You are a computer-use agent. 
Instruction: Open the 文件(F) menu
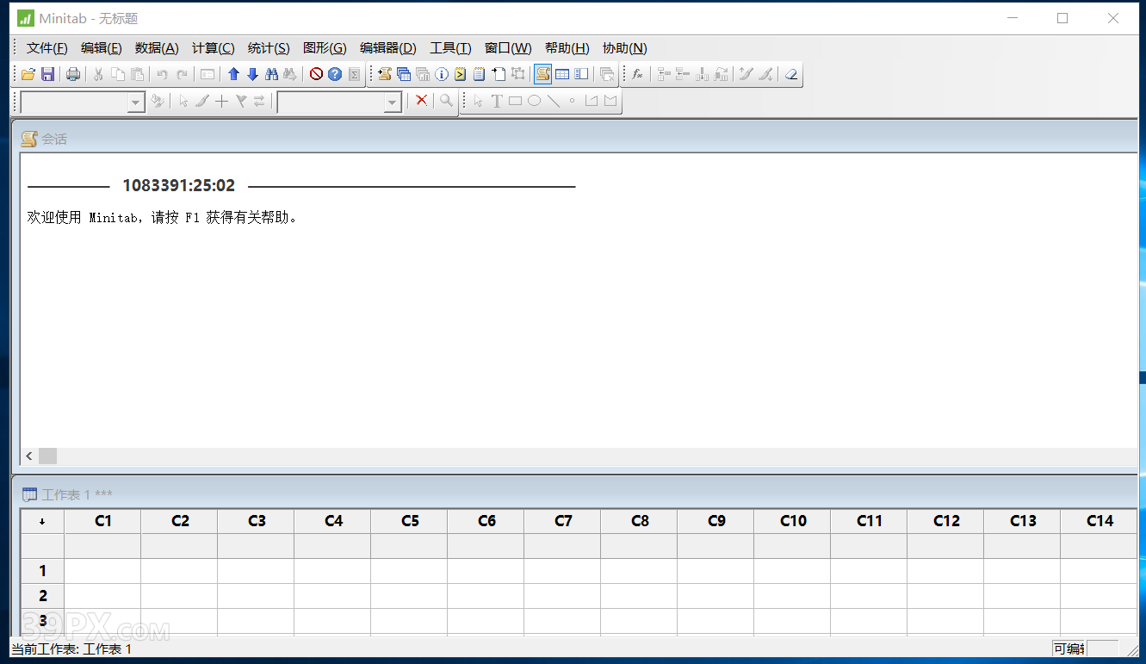click(47, 48)
